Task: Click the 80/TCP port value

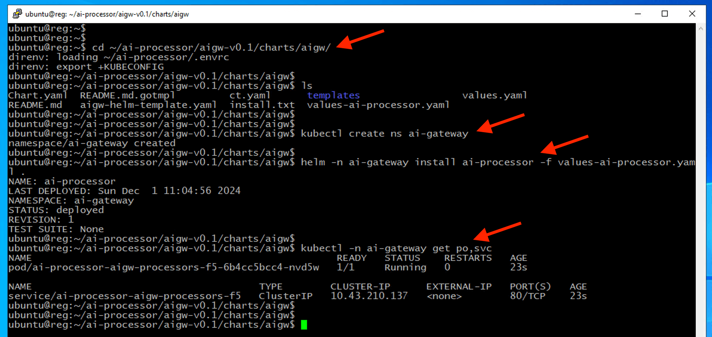Action: pyautogui.click(x=527, y=296)
